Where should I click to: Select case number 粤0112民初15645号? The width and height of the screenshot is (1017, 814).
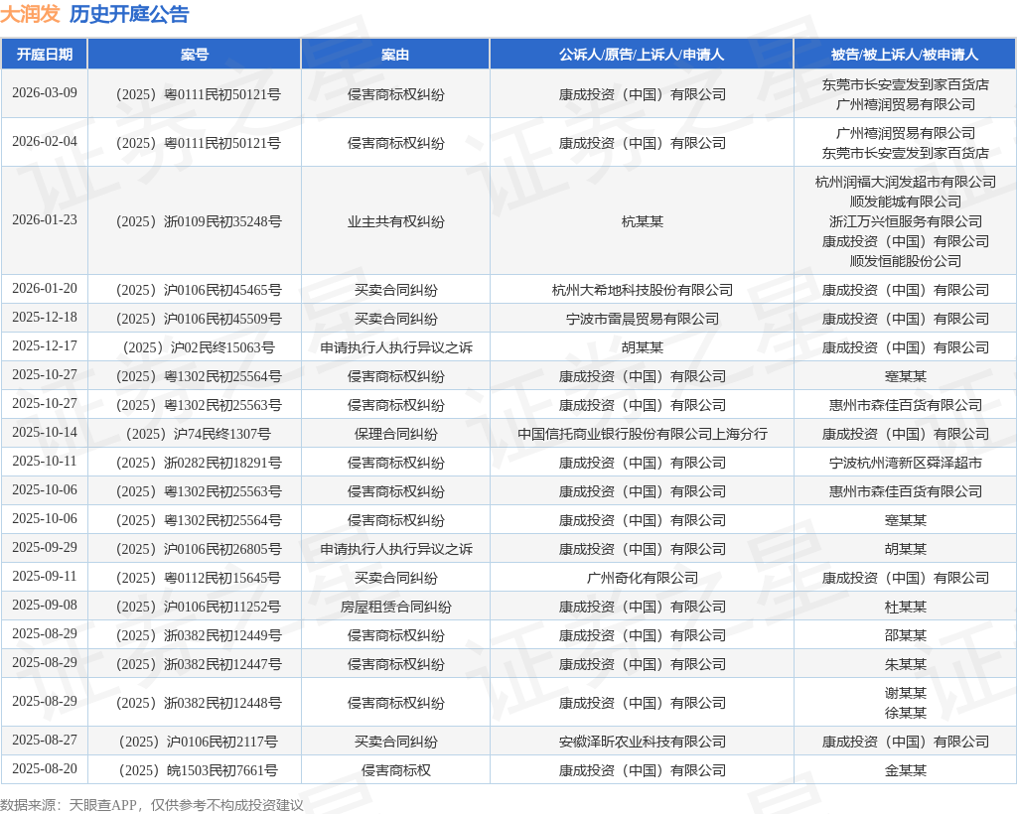(x=199, y=578)
